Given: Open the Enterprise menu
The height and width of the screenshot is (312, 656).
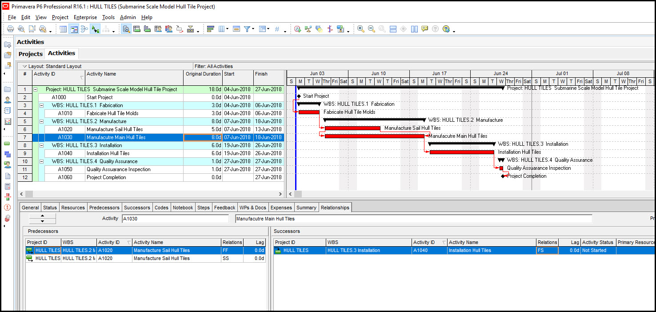Looking at the screenshot, I should (x=85, y=17).
